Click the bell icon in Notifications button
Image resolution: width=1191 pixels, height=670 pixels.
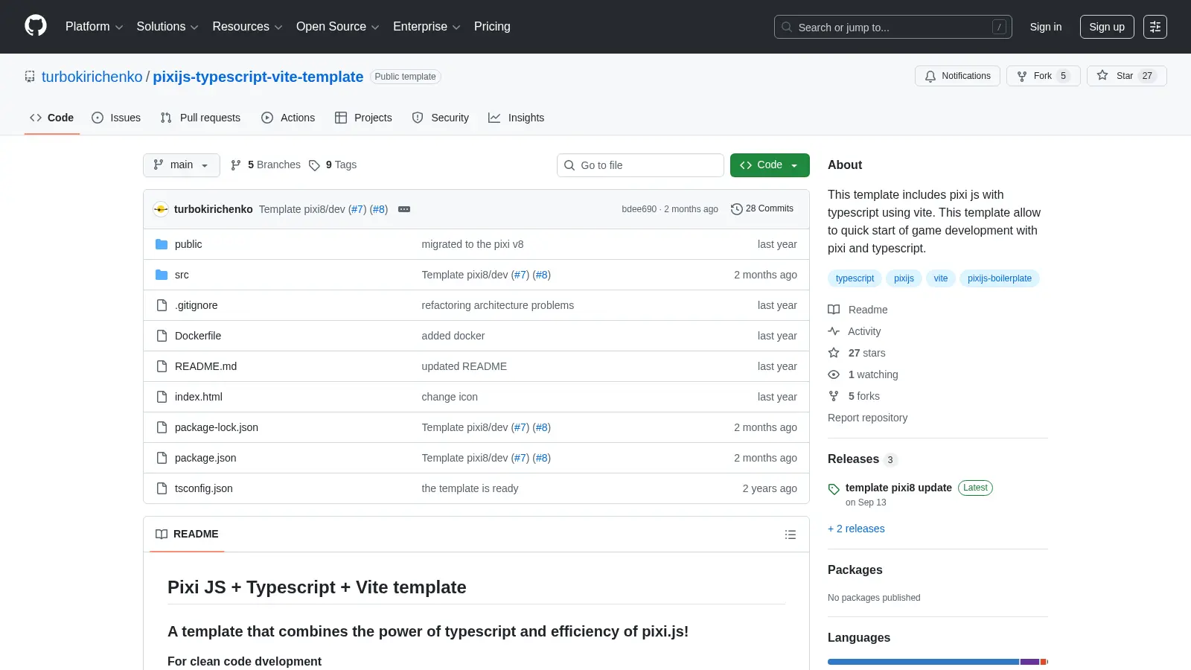click(930, 76)
